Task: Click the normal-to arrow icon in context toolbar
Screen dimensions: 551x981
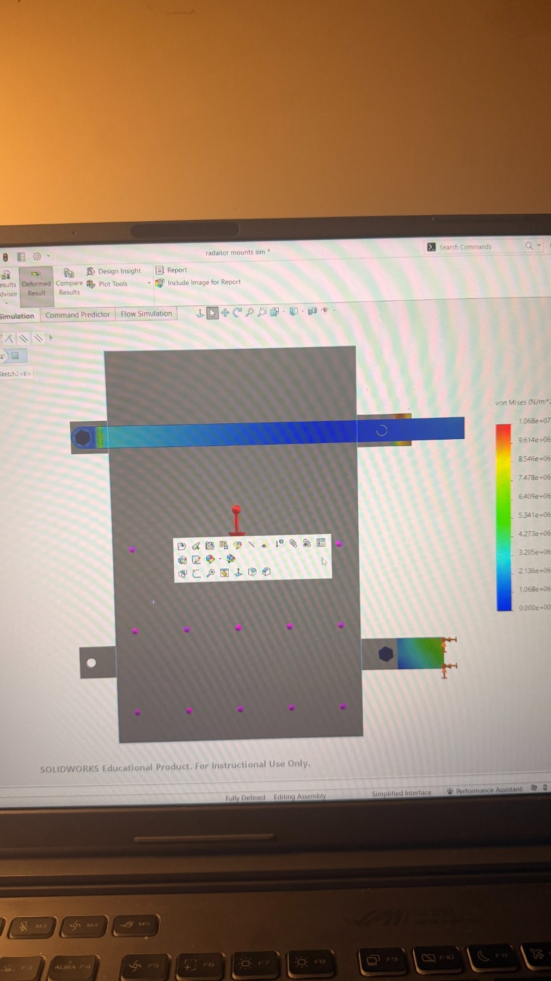Action: point(238,572)
